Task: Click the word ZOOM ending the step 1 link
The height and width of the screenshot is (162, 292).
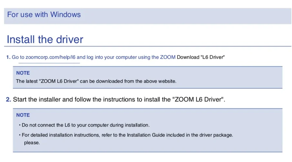Action: click(x=168, y=57)
